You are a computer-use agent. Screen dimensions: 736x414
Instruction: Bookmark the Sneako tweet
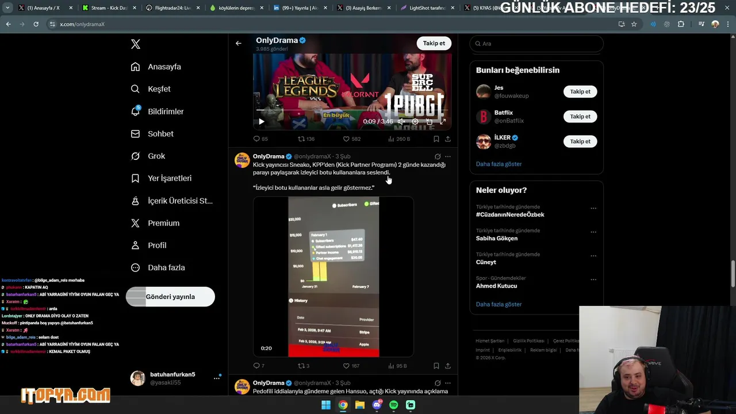pyautogui.click(x=436, y=366)
